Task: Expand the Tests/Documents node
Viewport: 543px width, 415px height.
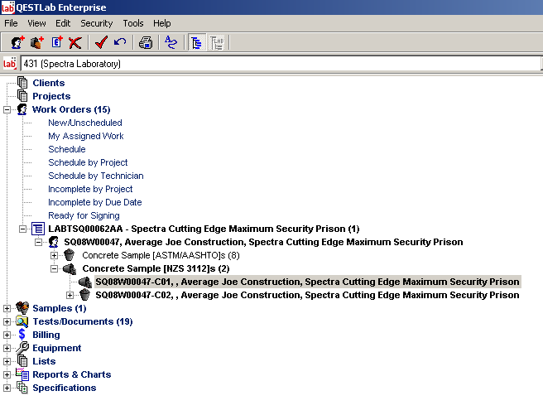Action: pos(8,321)
